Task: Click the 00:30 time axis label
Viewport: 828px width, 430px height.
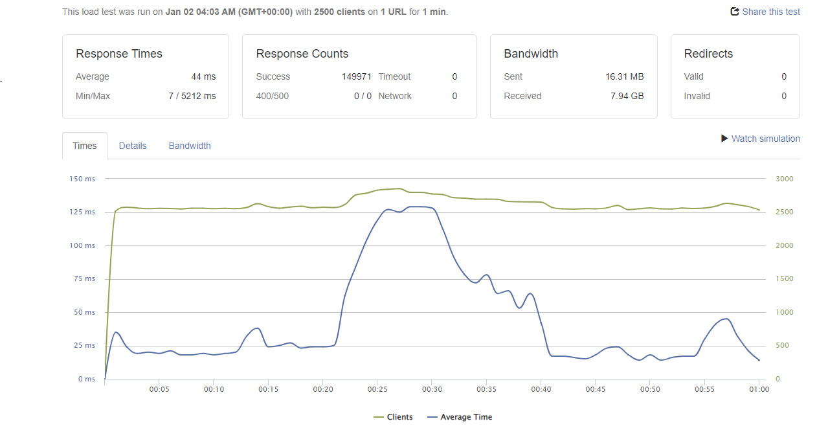Action: click(432, 389)
